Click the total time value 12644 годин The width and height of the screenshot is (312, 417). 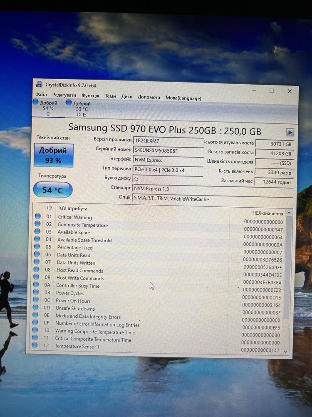[x=274, y=182]
